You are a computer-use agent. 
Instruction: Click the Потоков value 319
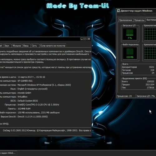(152, 70)
